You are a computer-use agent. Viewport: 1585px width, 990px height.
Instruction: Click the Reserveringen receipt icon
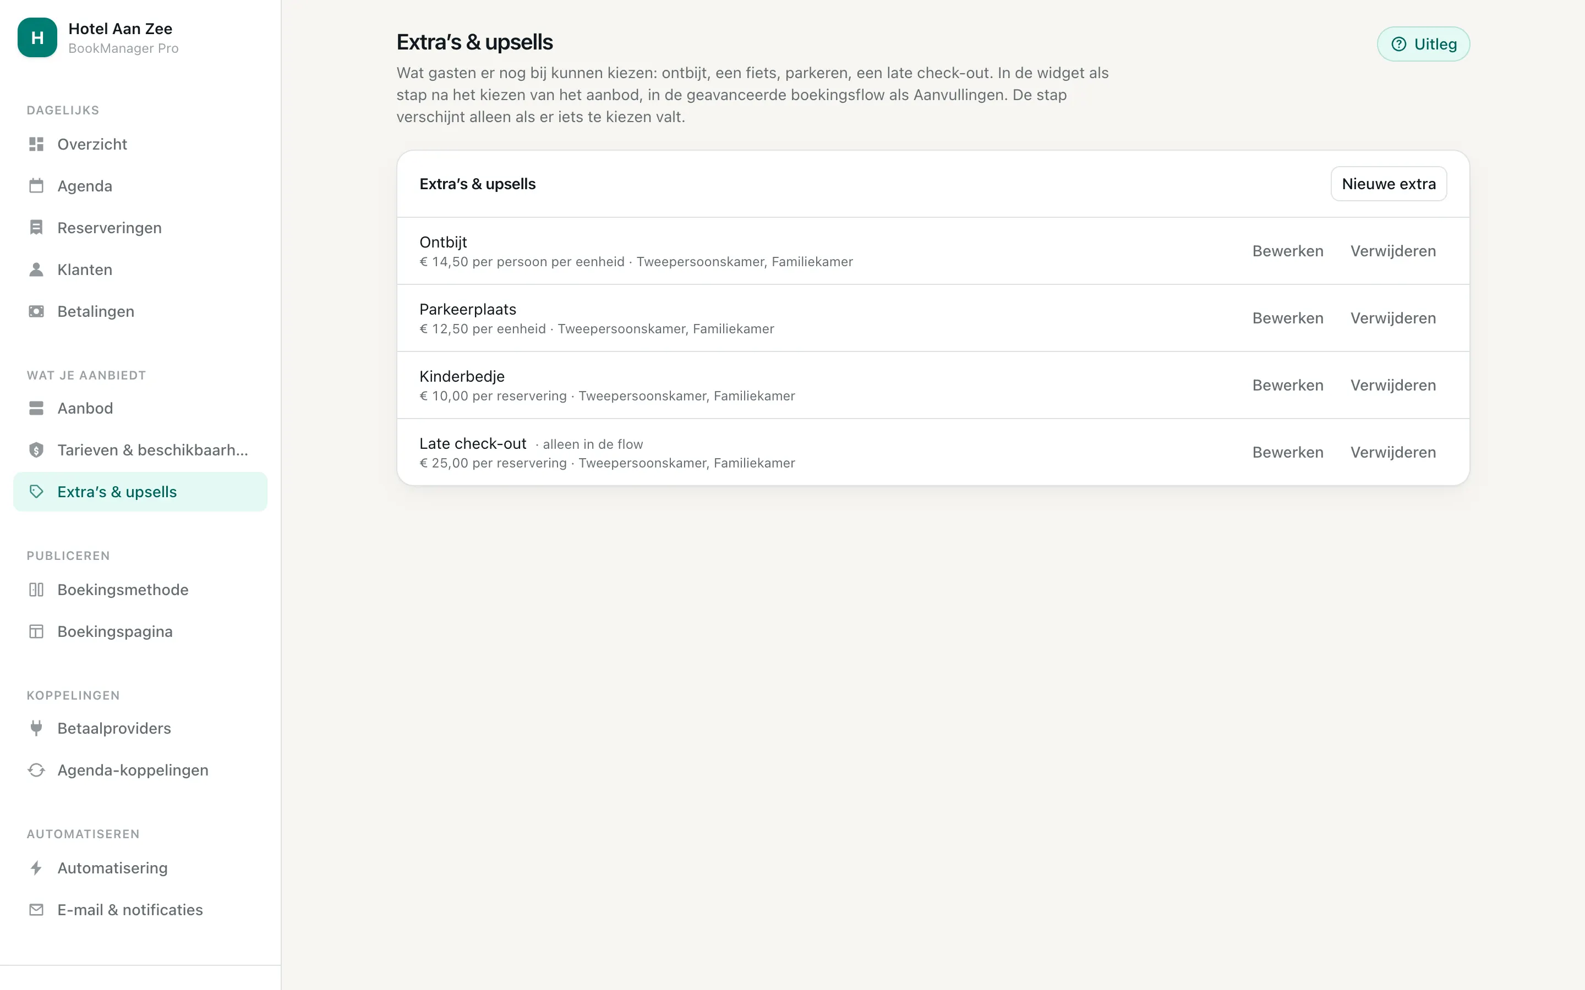pos(37,228)
